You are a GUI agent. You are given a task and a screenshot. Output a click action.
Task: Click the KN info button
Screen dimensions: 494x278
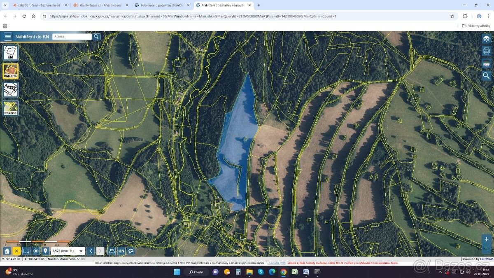121,251
